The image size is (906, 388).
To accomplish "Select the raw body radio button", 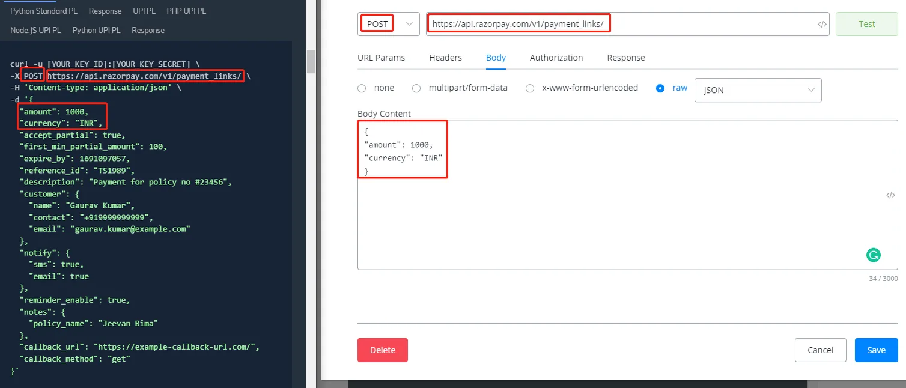I will pos(660,88).
